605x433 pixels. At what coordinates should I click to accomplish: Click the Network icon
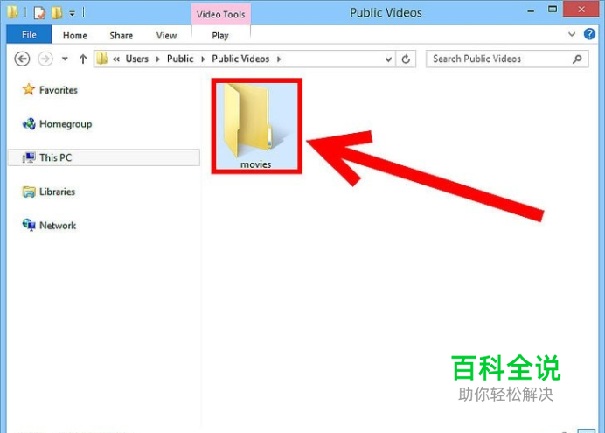click(29, 225)
